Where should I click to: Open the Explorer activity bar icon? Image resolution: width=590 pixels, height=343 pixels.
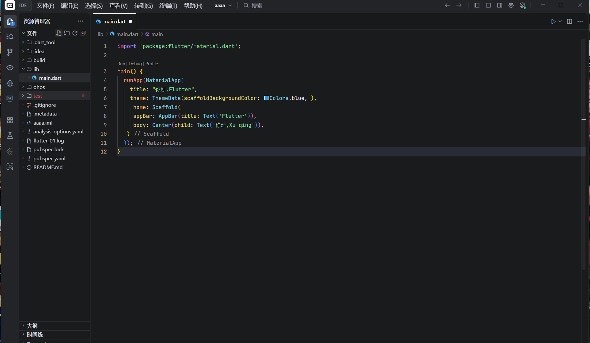click(x=10, y=22)
